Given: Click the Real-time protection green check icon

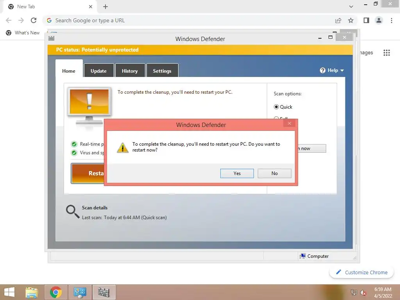Looking at the screenshot, I should pos(74,145).
